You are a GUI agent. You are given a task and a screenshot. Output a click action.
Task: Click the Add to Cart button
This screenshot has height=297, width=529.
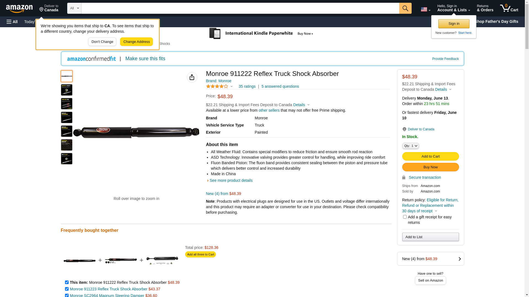click(x=430, y=156)
